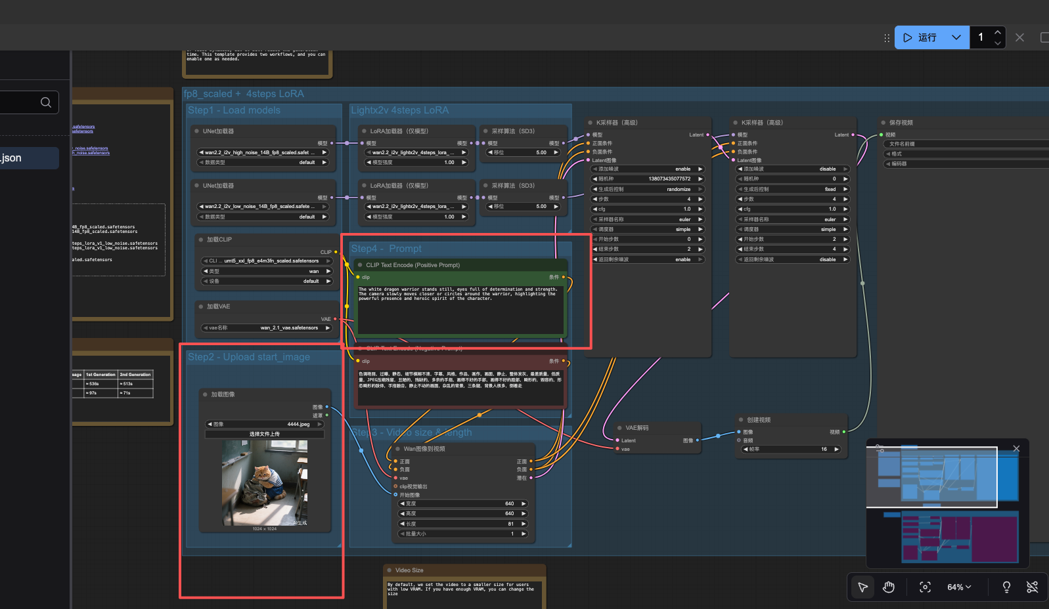Close the minimap panel
The height and width of the screenshot is (609, 1049).
[x=1016, y=449]
